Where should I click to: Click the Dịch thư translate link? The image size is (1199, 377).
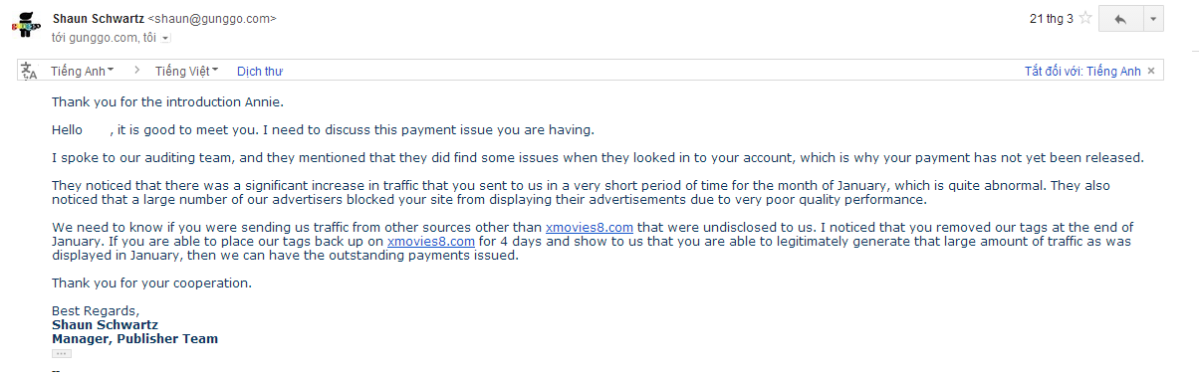click(260, 71)
